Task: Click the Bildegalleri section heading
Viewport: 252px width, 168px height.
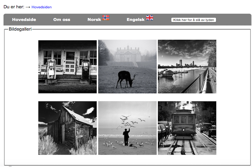Action: pos(20,29)
